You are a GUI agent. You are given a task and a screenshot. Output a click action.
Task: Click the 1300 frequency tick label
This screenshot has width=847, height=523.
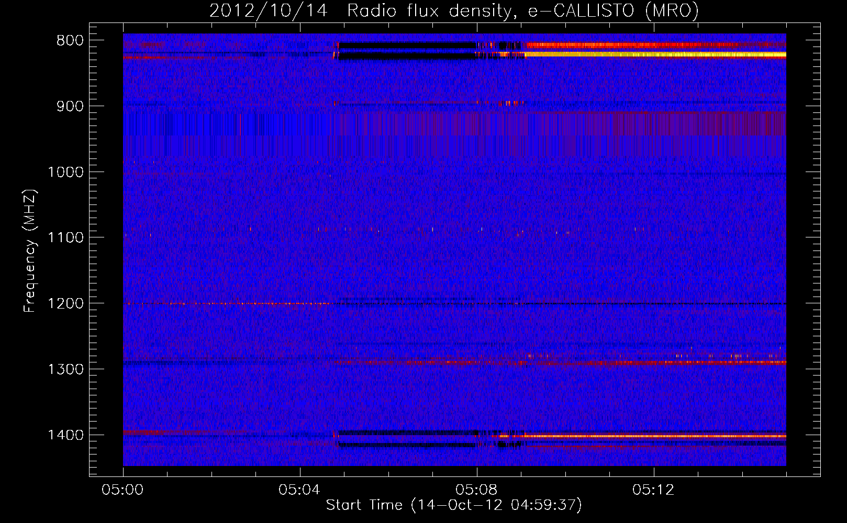tap(65, 370)
